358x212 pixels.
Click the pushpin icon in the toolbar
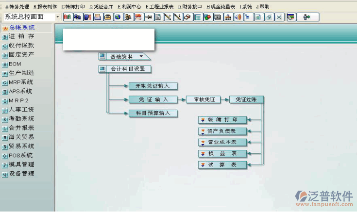[148, 17]
